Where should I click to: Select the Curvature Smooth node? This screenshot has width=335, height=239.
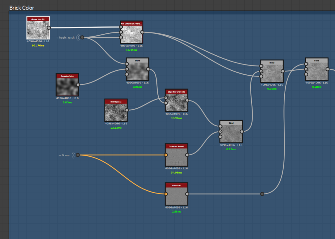click(x=176, y=155)
